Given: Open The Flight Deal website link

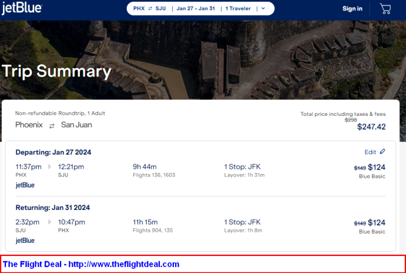Looking at the screenshot, I should point(92,264).
